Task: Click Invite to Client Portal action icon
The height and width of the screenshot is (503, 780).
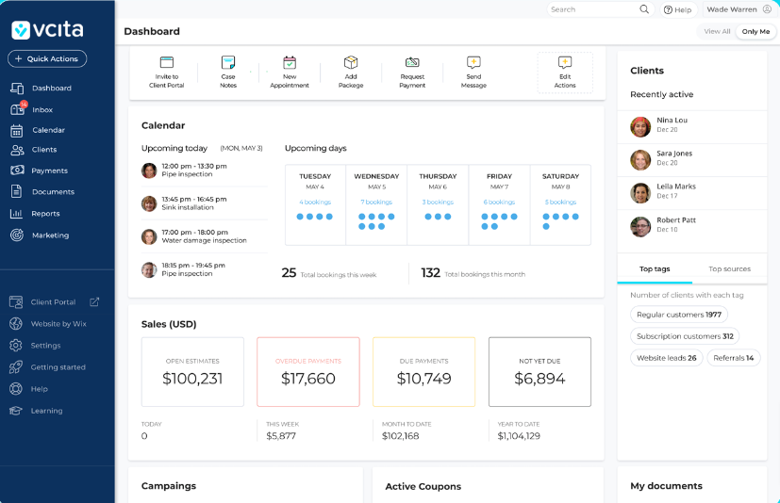Action: click(167, 62)
